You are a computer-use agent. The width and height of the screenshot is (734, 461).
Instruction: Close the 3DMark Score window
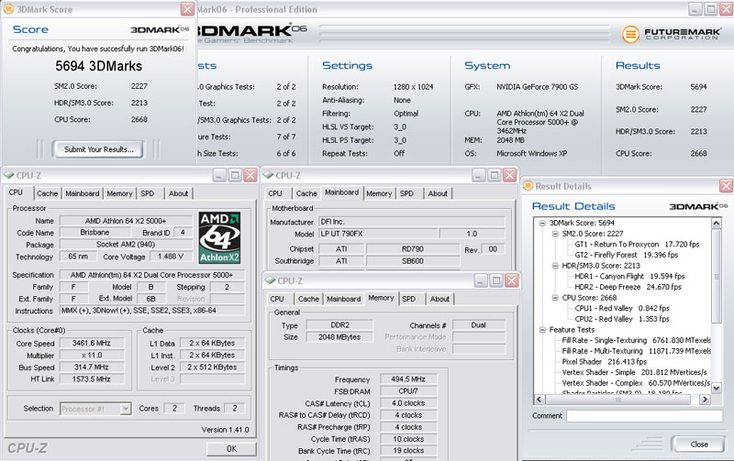(187, 9)
